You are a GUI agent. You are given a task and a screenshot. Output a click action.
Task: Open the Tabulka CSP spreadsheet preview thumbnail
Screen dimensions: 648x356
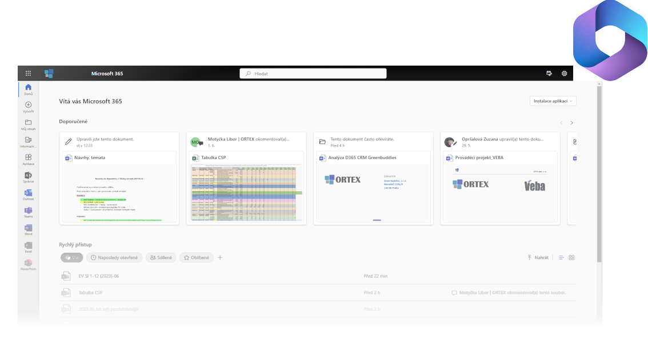pos(246,193)
